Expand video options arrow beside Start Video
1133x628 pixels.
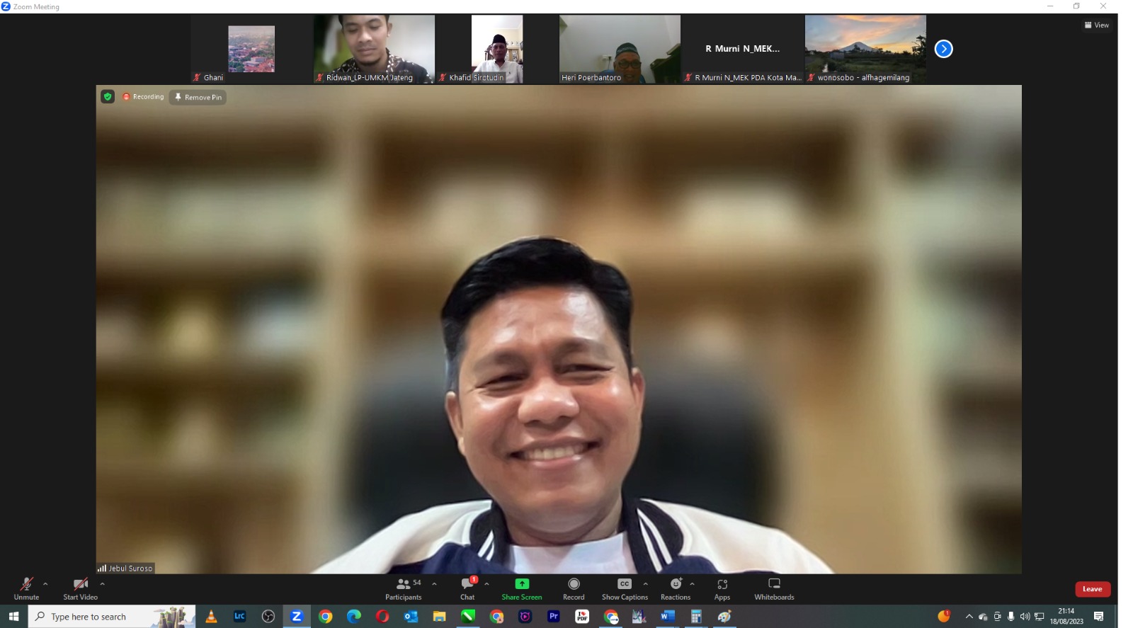coord(102,584)
